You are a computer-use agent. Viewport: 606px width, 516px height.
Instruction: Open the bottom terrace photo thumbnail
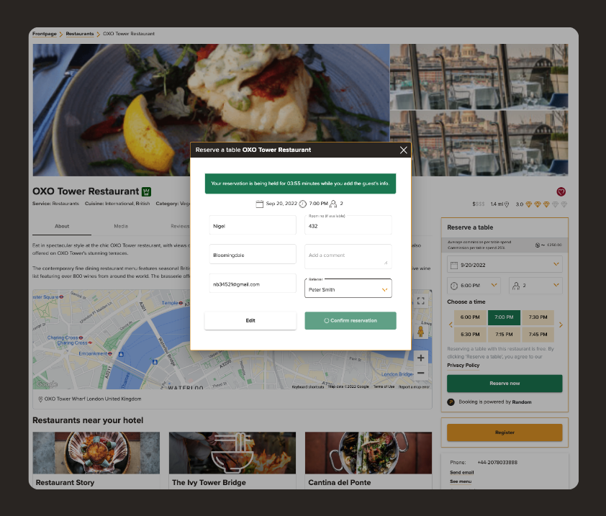click(479, 143)
